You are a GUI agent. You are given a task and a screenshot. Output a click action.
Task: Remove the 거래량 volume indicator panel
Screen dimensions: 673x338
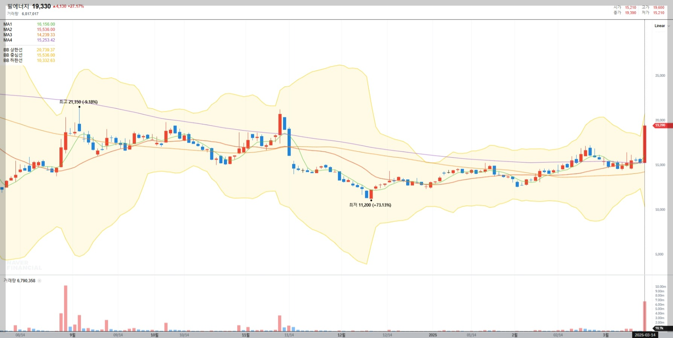coord(40,281)
